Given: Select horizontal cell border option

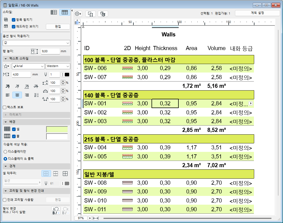Looking at the screenshot, I should [x=56, y=173].
